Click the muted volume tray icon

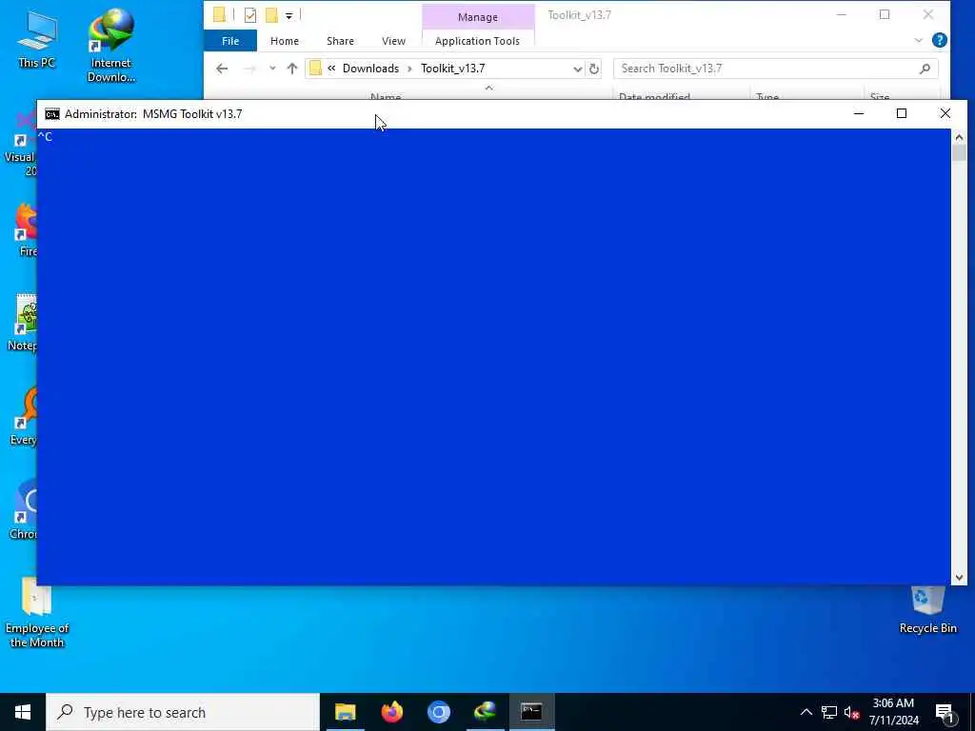(x=851, y=712)
